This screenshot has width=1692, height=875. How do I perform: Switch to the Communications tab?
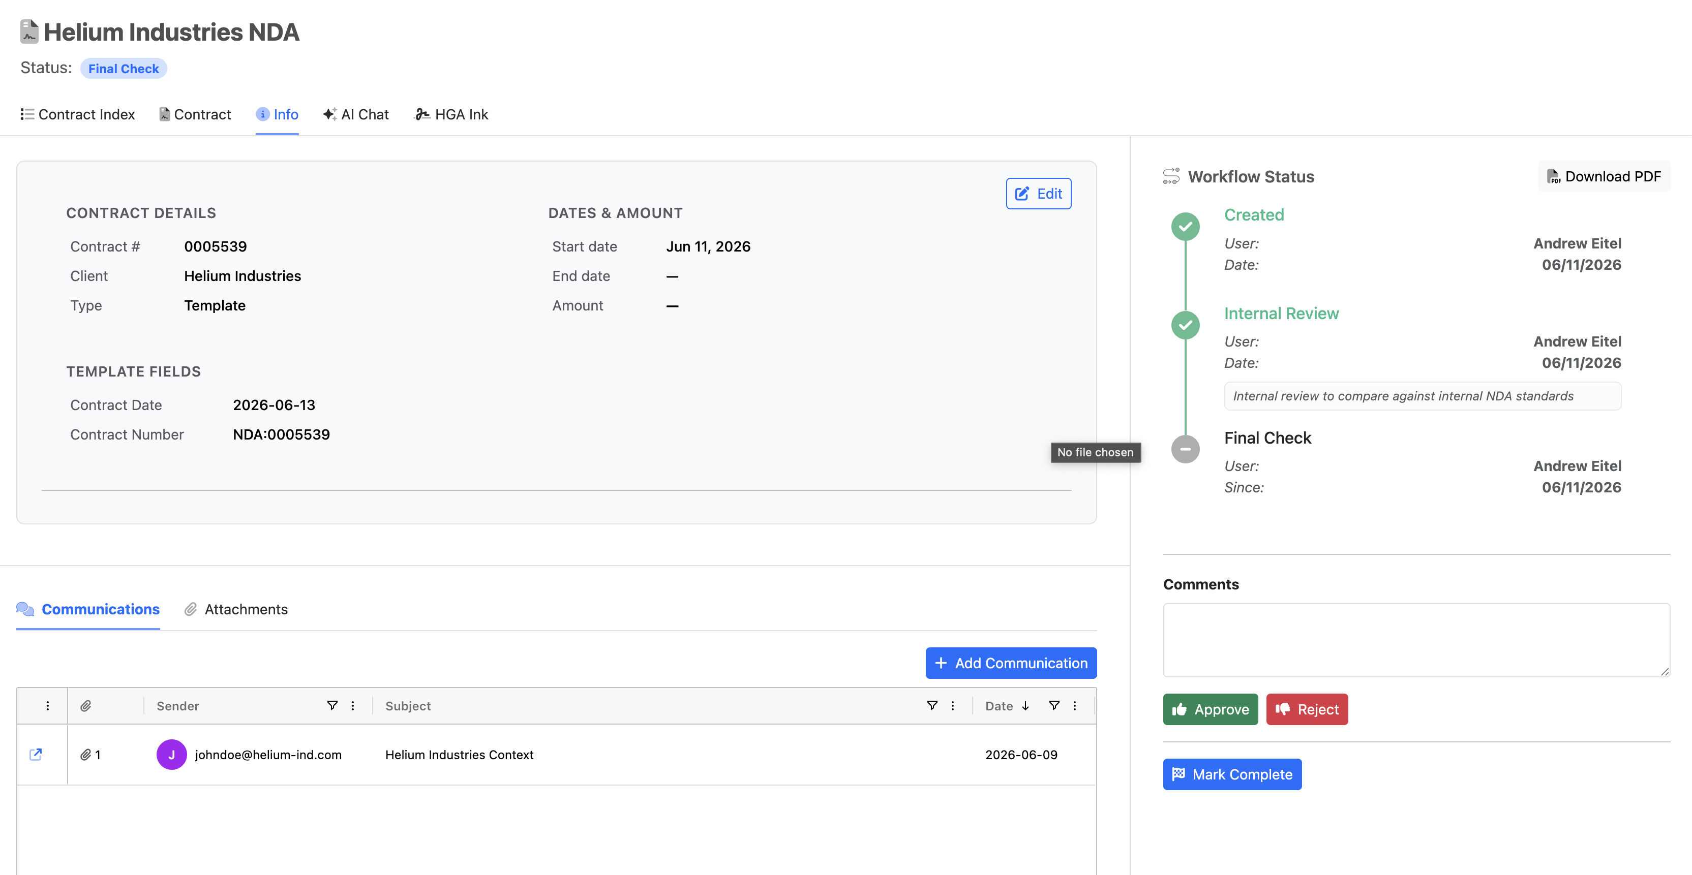point(88,609)
